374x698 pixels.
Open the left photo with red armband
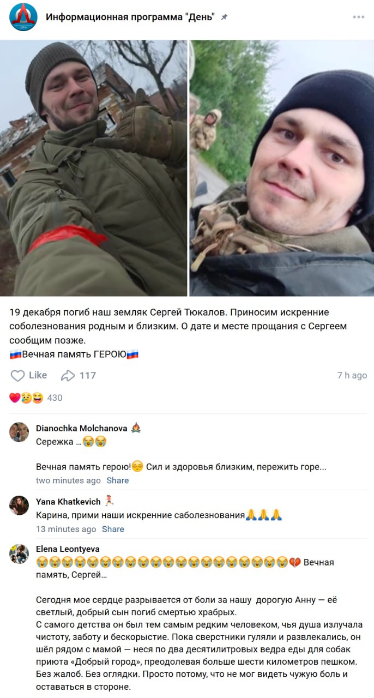(94, 168)
